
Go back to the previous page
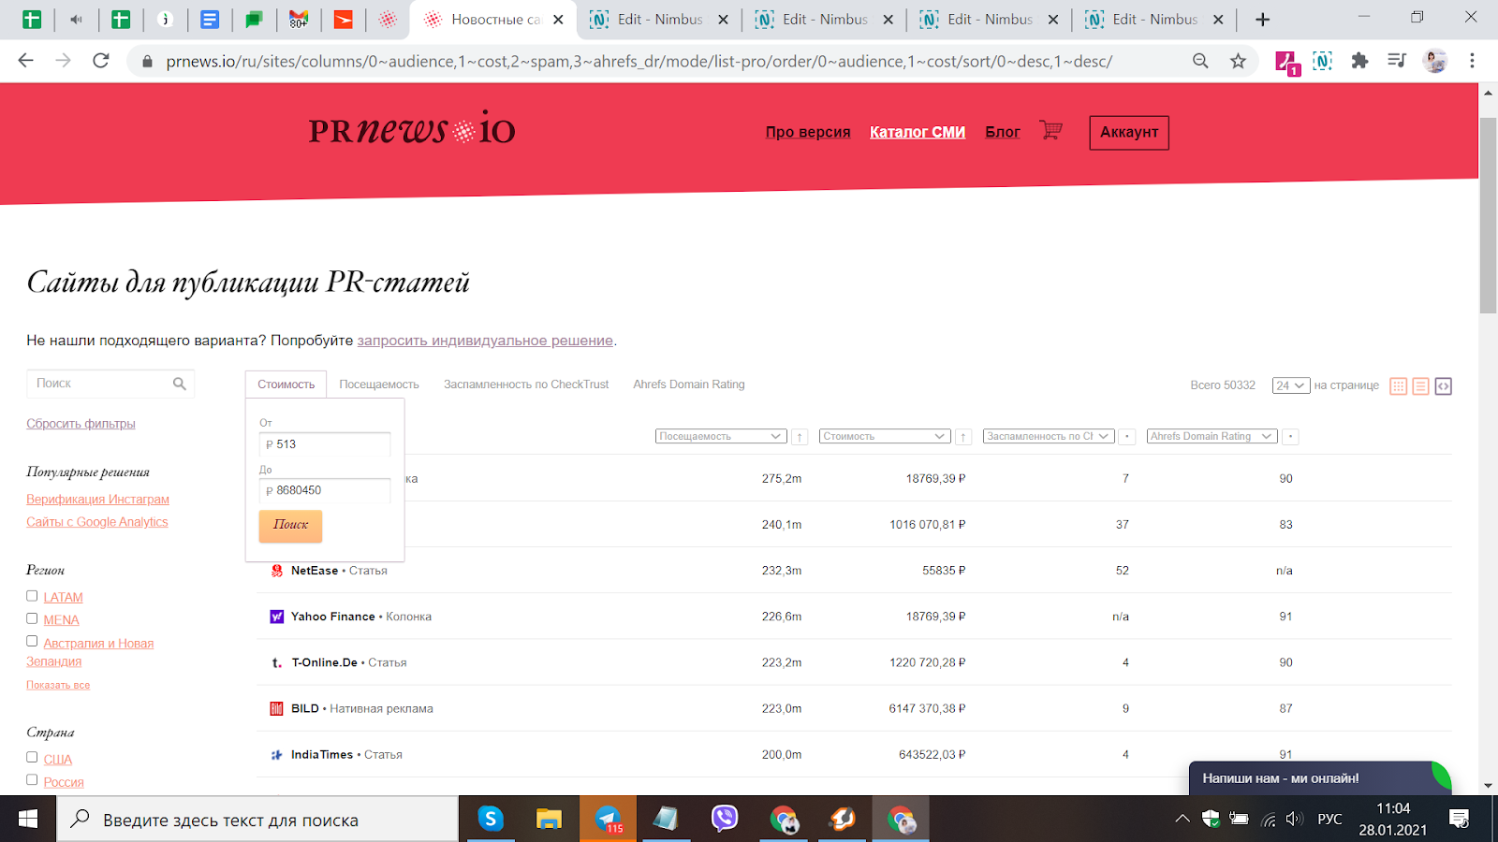(x=26, y=61)
